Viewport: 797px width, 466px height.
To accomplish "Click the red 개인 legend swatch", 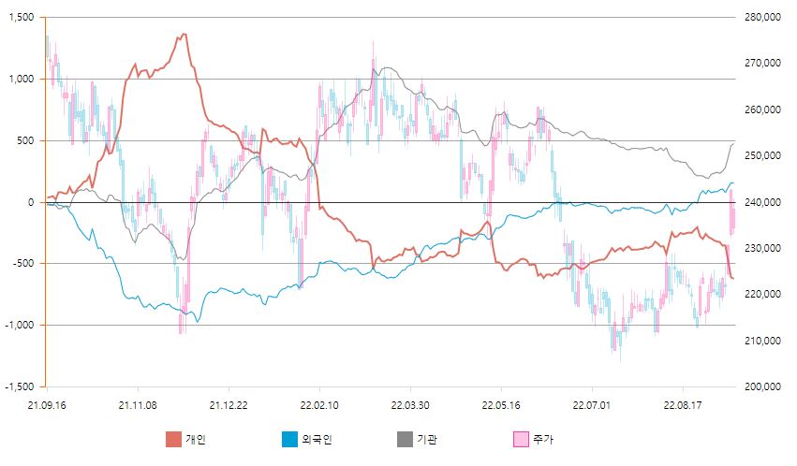I will pyautogui.click(x=173, y=439).
